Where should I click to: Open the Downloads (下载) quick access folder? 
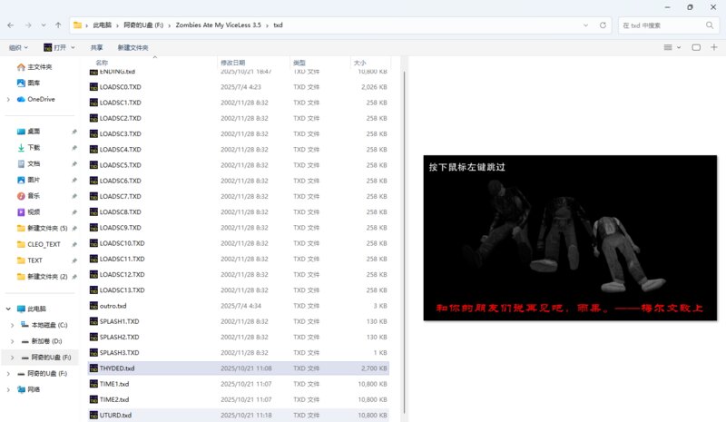[x=34, y=147]
